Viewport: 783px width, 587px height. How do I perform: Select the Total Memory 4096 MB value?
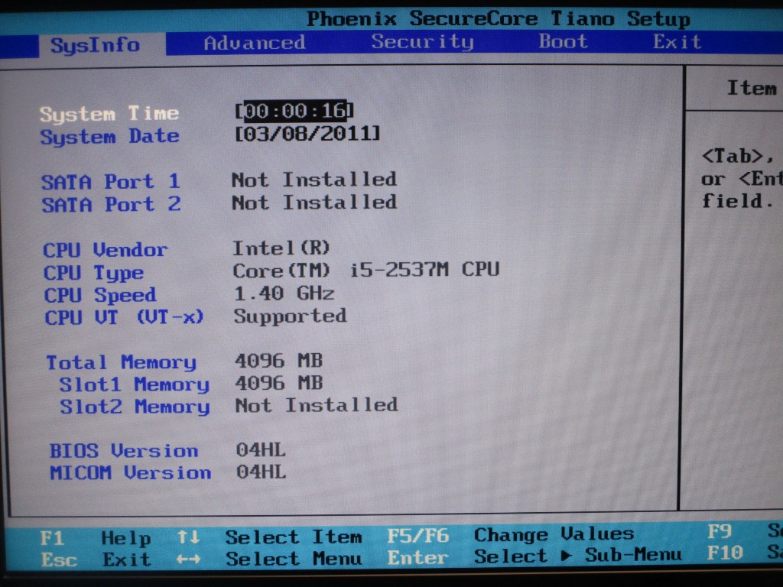point(279,361)
